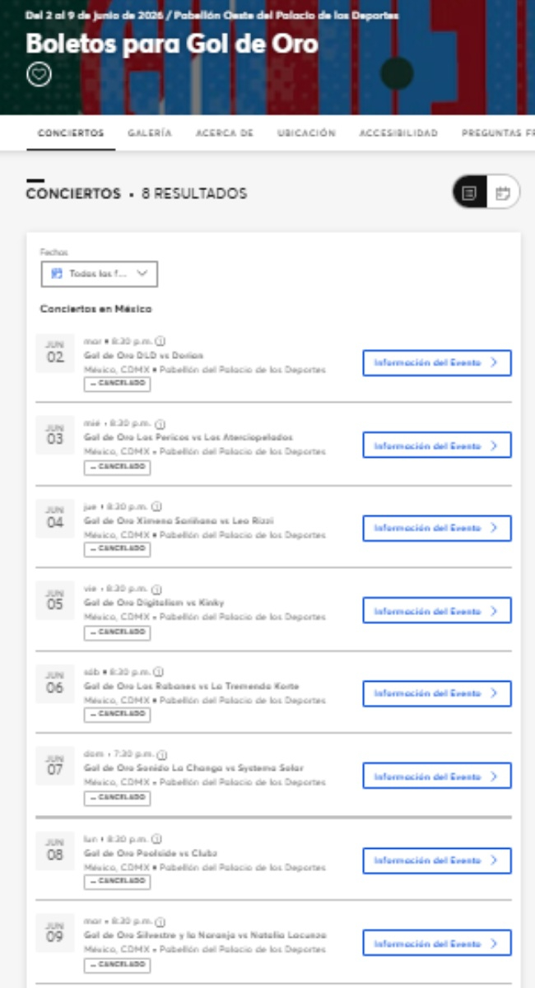Image resolution: width=535 pixels, height=988 pixels.
Task: Click info icon beside June 06 time
Action: tap(159, 672)
